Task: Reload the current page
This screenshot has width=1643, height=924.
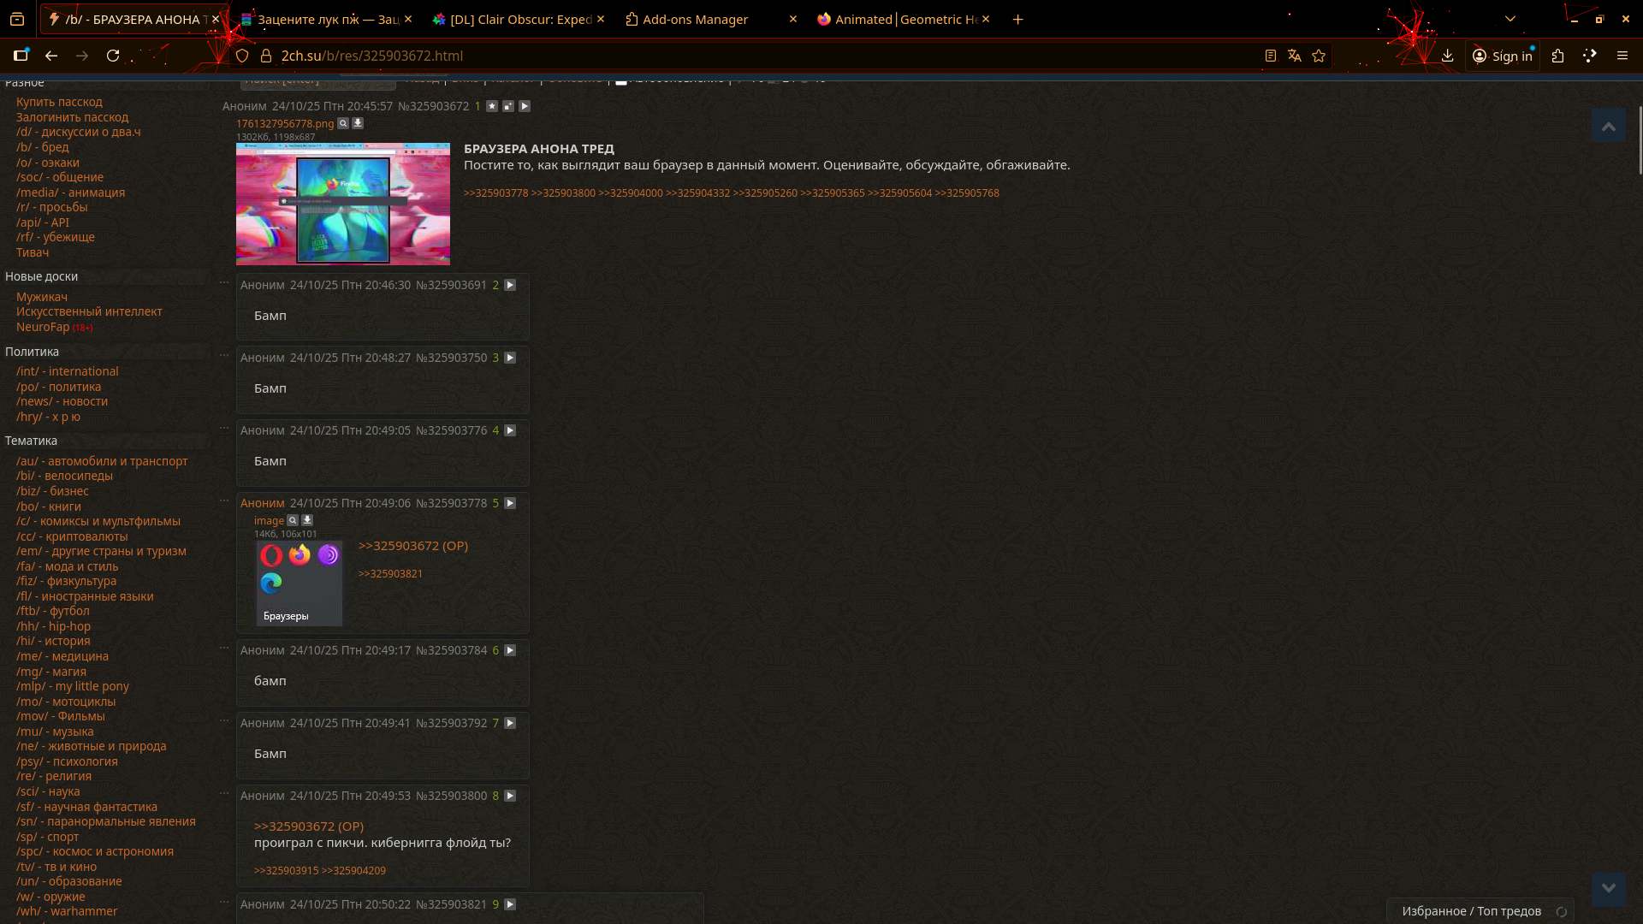Action: (113, 56)
